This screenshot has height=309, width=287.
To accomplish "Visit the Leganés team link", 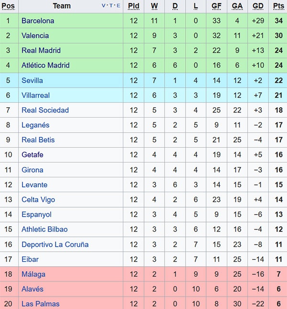I will [35, 125].
